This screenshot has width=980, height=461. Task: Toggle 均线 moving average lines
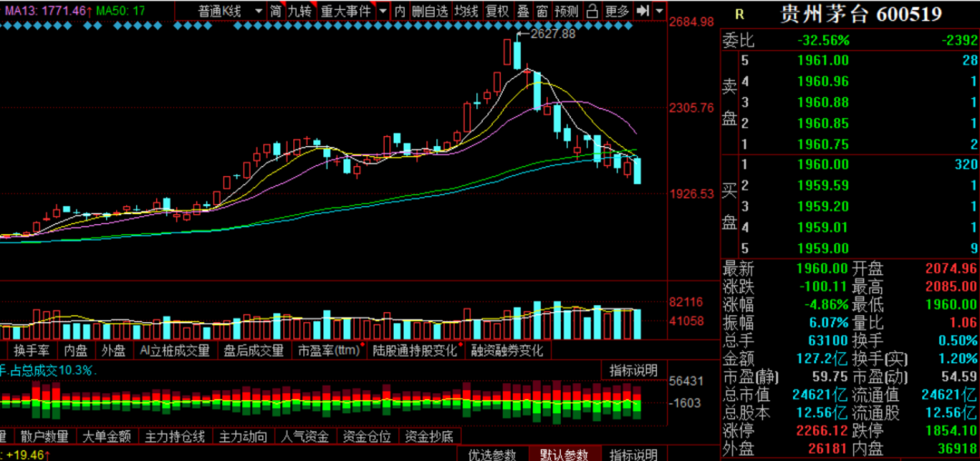(466, 11)
